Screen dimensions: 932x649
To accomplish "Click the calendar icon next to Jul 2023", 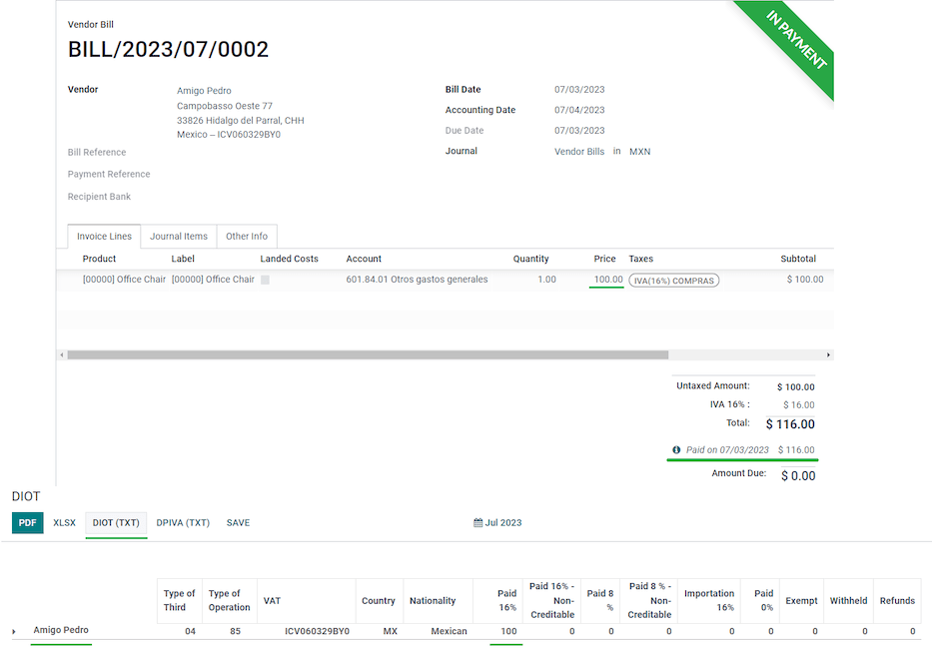I will point(477,523).
